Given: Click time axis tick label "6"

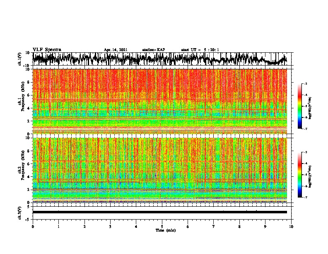Looking at the screenshot, I should click(188, 227).
